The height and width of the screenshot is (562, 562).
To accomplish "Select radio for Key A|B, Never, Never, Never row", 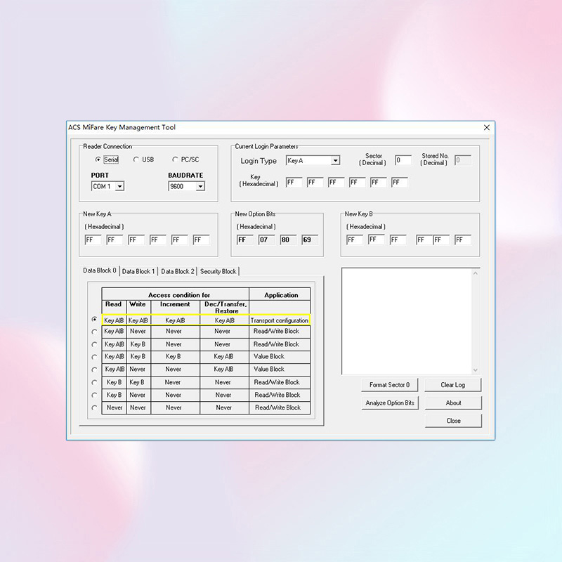I will (x=94, y=332).
